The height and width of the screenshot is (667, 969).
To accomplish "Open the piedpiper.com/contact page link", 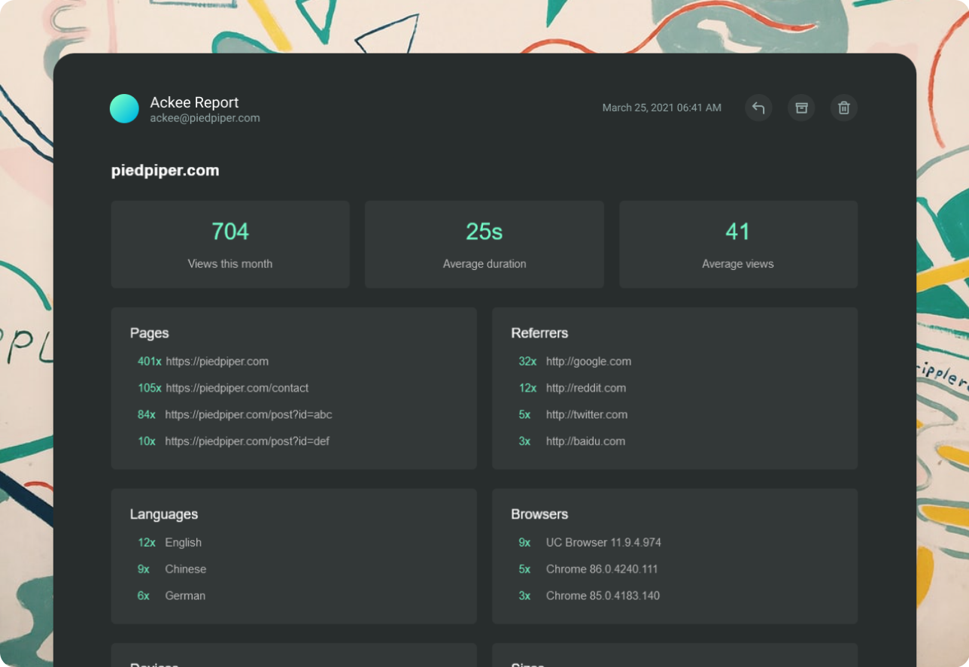I will pos(237,388).
